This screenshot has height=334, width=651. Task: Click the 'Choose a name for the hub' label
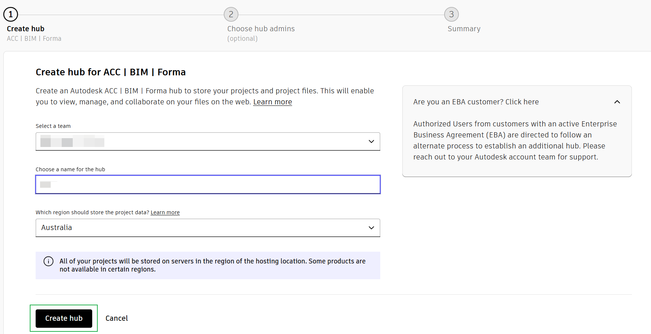tap(70, 169)
